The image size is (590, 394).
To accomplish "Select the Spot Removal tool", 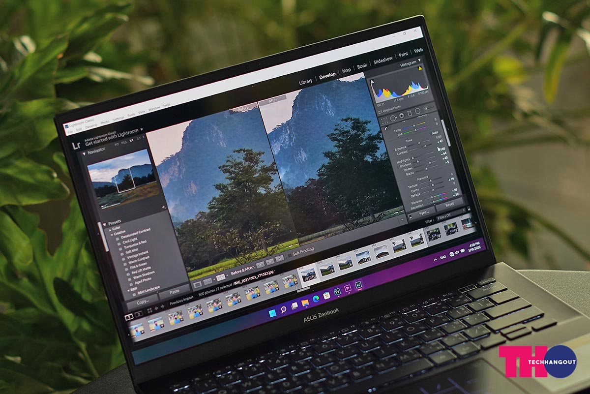I will pyautogui.click(x=393, y=118).
